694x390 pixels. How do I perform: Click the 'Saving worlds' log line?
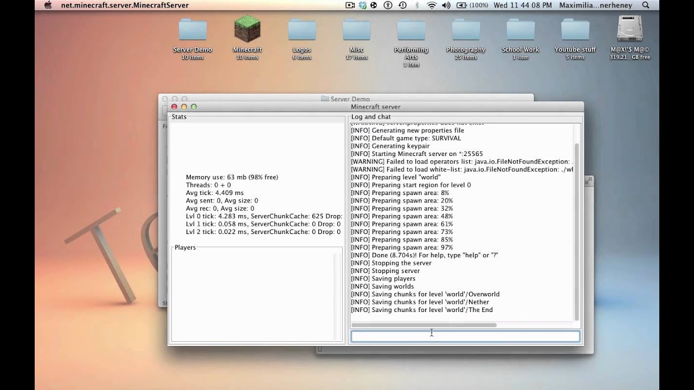click(382, 286)
